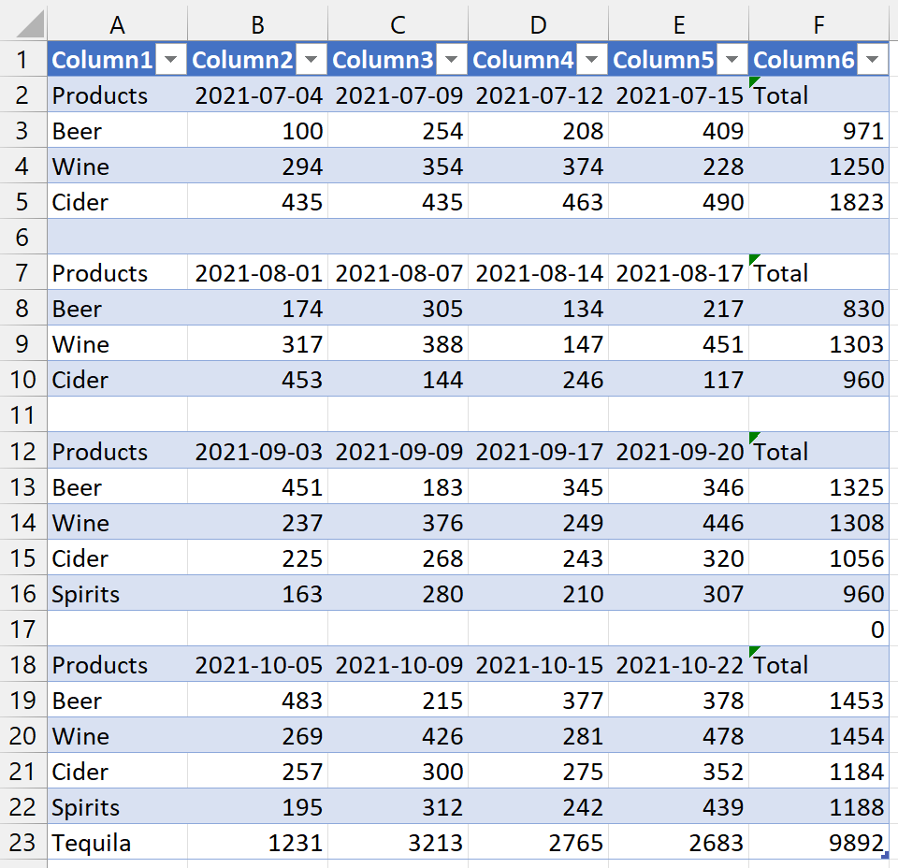Click the cell containing 483
Image resolution: width=898 pixels, height=868 pixels.
[x=258, y=700]
